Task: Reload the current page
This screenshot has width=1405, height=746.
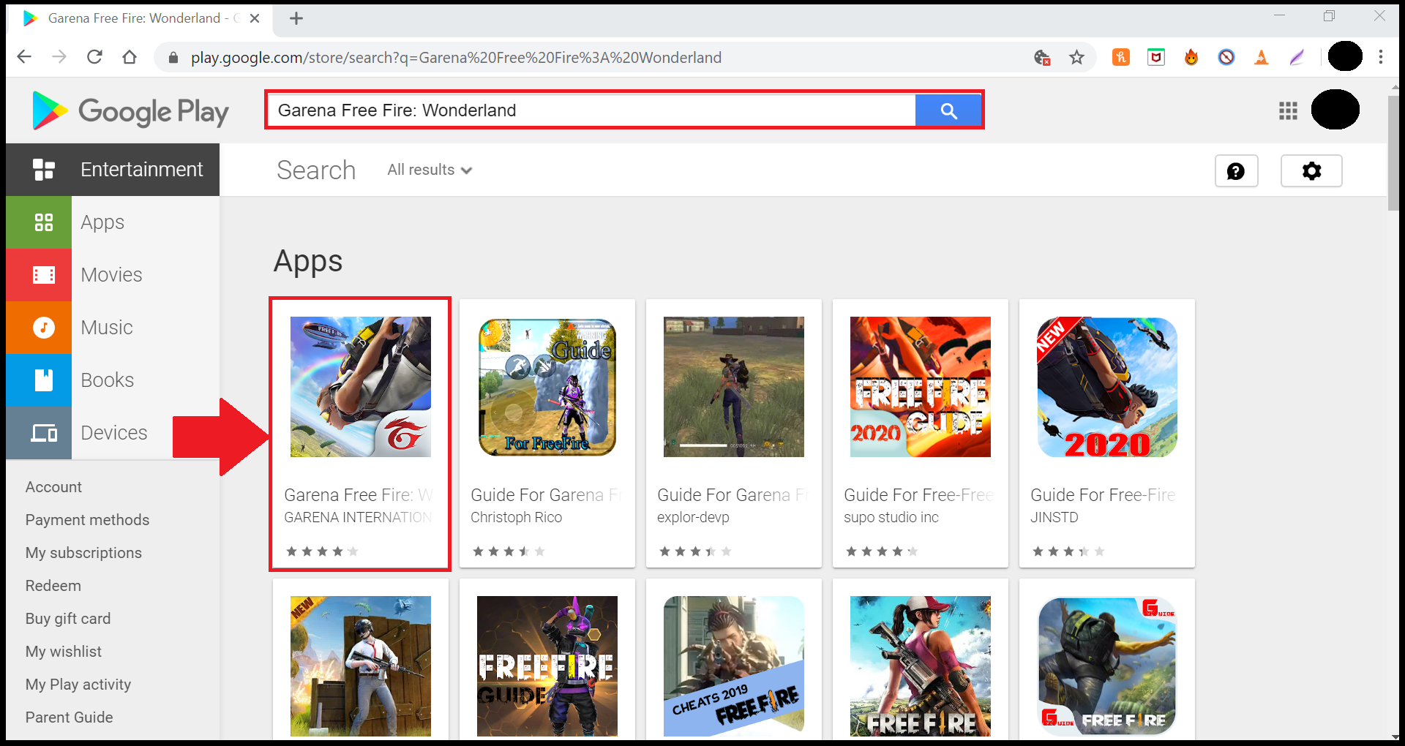Action: tap(94, 57)
